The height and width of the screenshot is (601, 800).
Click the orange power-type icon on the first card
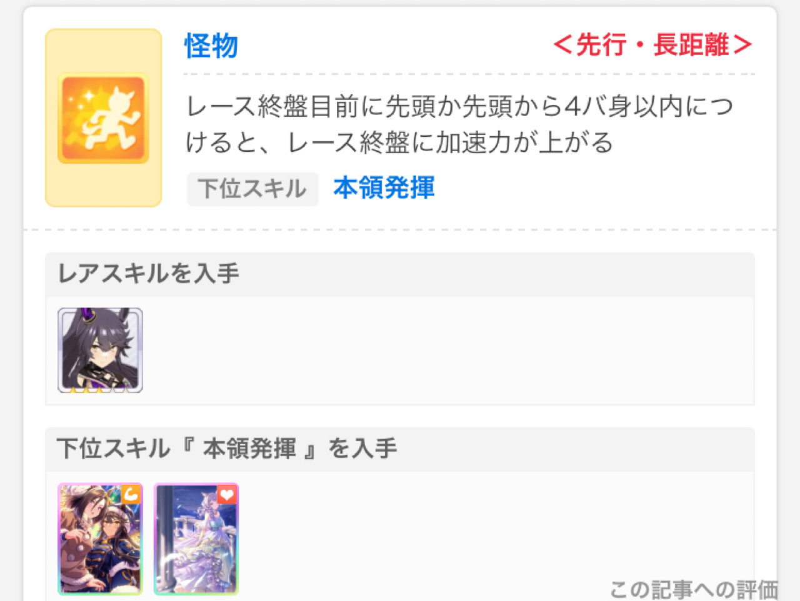(x=131, y=495)
